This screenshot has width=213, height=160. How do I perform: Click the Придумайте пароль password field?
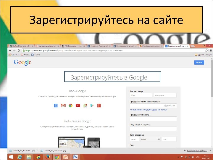(x=153, y=119)
